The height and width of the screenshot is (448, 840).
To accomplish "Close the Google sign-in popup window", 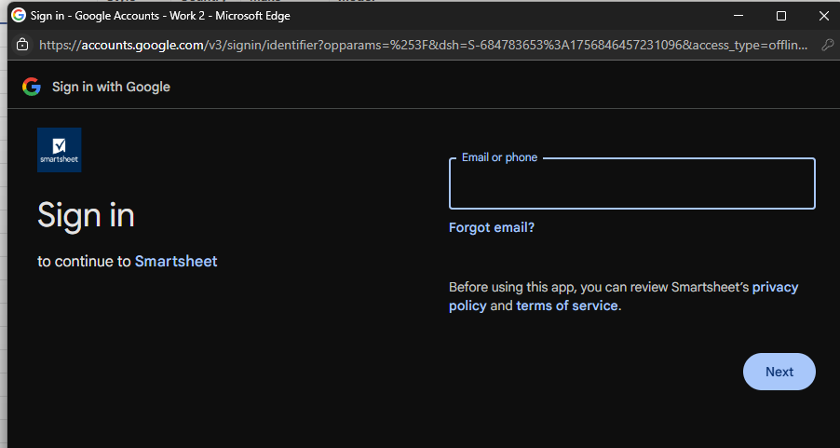I will coord(824,16).
